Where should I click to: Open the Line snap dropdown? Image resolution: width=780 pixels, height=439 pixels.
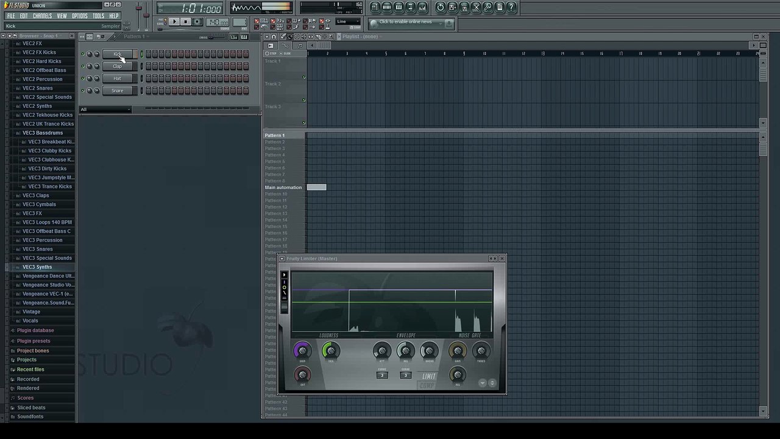point(349,22)
